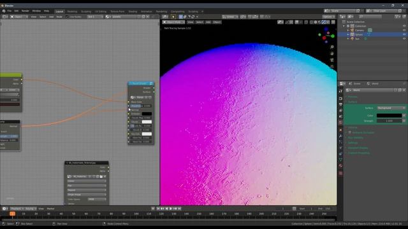The width and height of the screenshot is (408, 229).
Task: Open the View Layer properties tab
Action: pos(340,111)
